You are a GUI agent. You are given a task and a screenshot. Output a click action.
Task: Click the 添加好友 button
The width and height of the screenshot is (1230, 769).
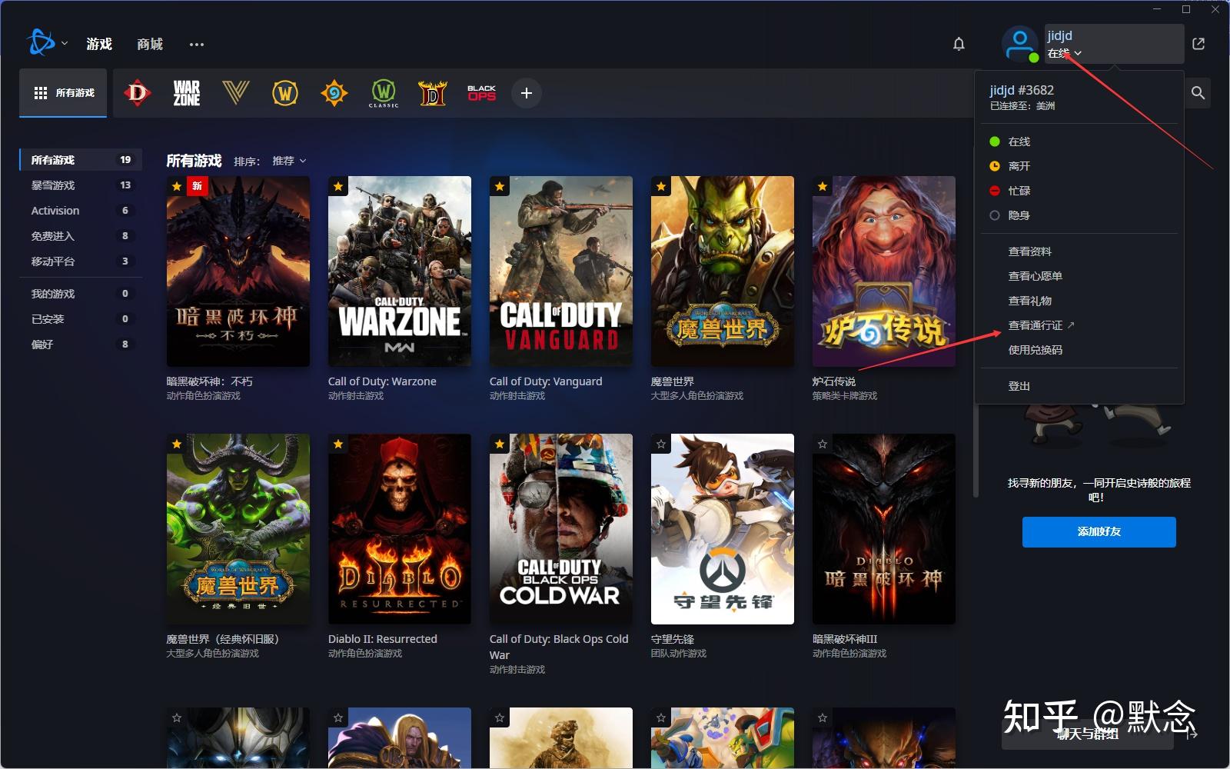tap(1099, 532)
